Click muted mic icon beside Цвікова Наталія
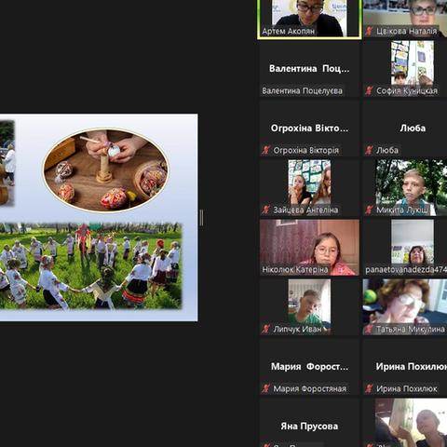The height and width of the screenshot is (447, 447). (369, 31)
